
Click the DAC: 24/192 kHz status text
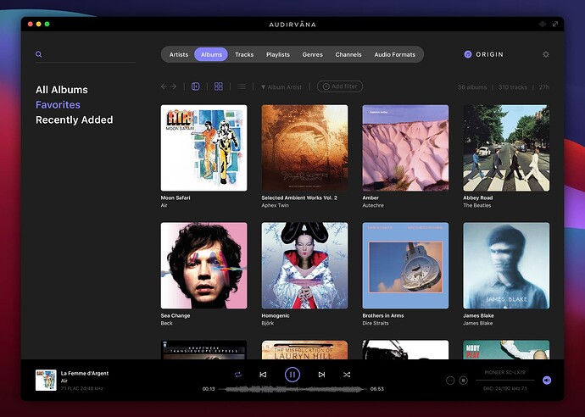click(x=504, y=389)
